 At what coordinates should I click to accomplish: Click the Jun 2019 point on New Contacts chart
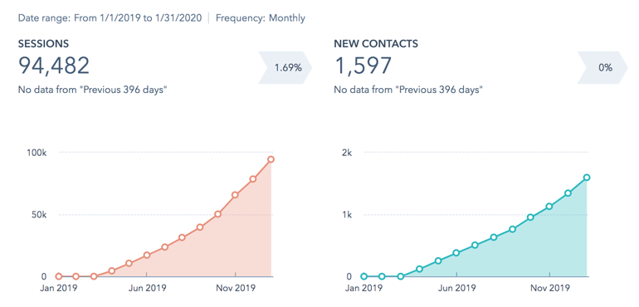pyautogui.click(x=456, y=253)
